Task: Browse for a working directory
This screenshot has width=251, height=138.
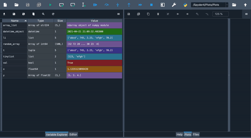Action: [x=234, y=5]
